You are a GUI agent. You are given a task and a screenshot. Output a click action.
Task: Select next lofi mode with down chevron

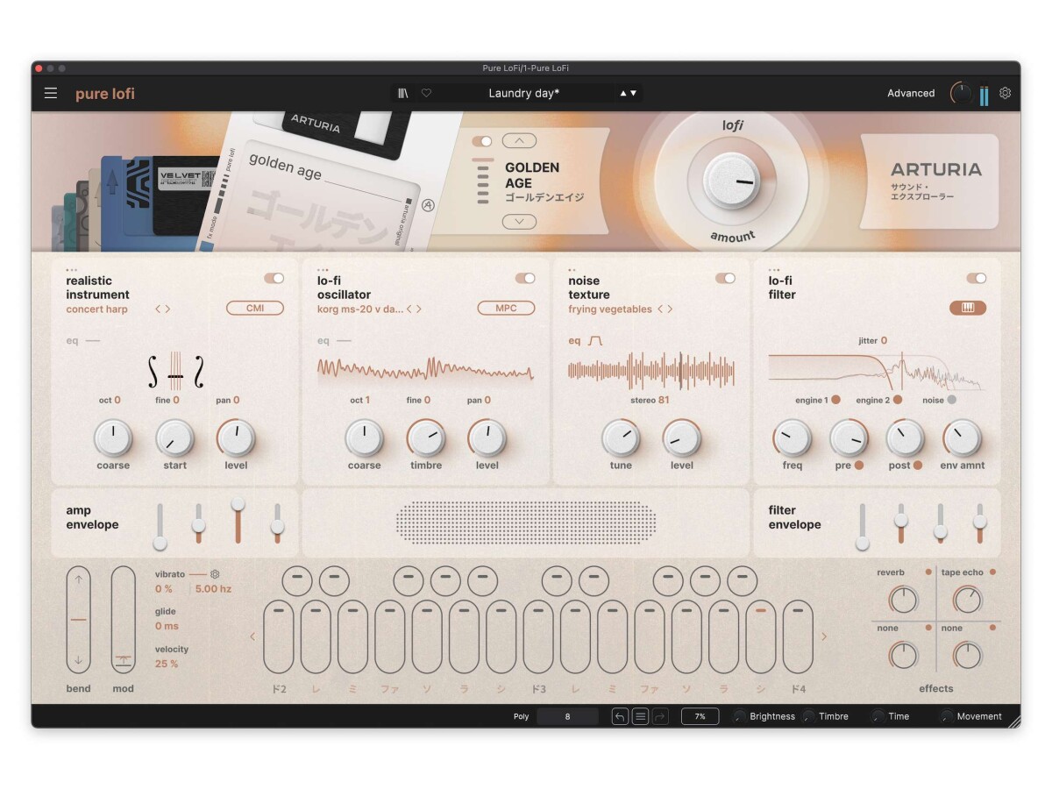pyautogui.click(x=519, y=222)
